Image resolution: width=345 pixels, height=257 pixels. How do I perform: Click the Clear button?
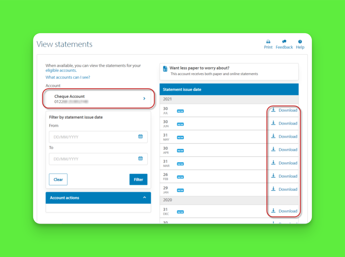point(58,179)
